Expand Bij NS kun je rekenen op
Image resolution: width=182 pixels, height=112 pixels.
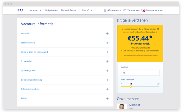click(x=32, y=80)
